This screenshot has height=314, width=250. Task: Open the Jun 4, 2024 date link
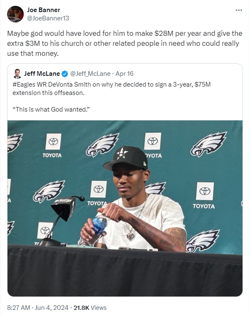[52, 308]
